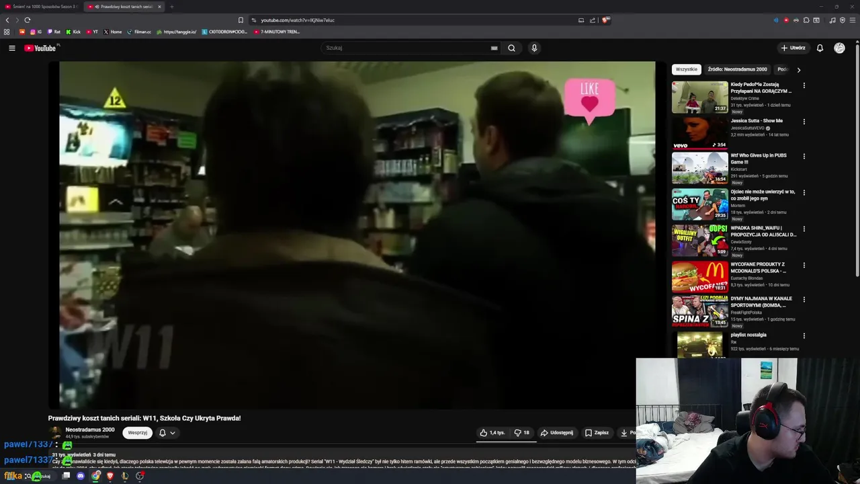Like the video with thumbs up
860x484 pixels.
pos(492,433)
